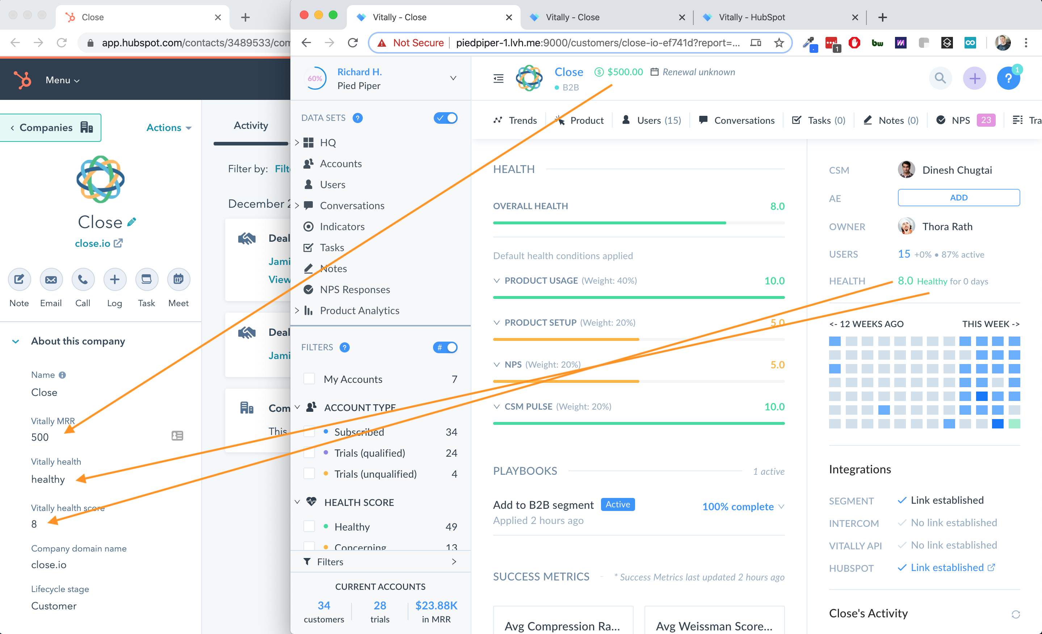1042x634 pixels.
Task: Click the Meet calendar icon
Action: coord(178,279)
